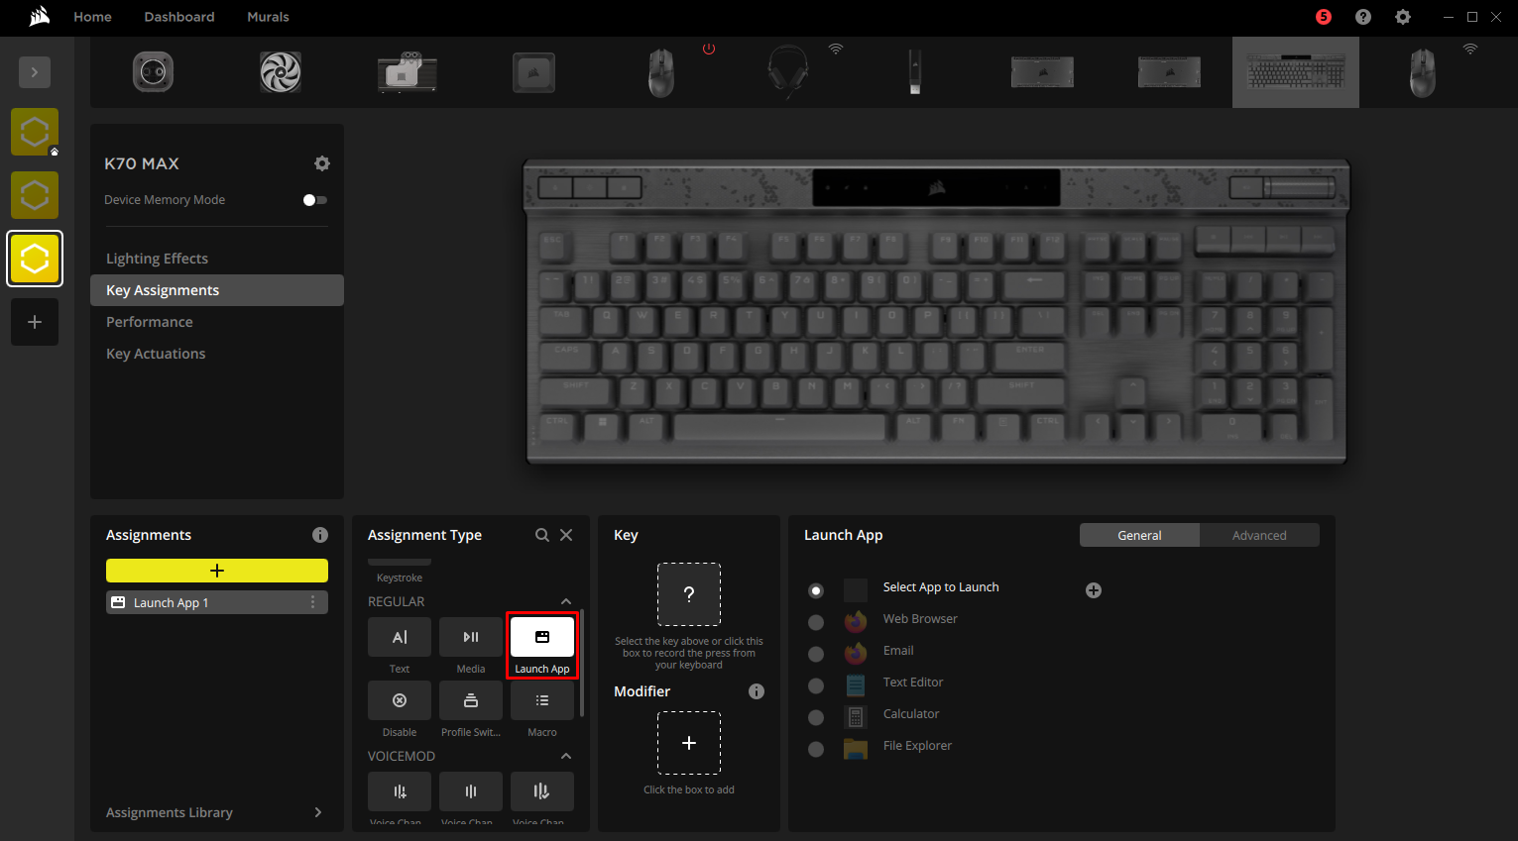Add a custom app with the plus button
1518x841 pixels.
(x=1093, y=590)
